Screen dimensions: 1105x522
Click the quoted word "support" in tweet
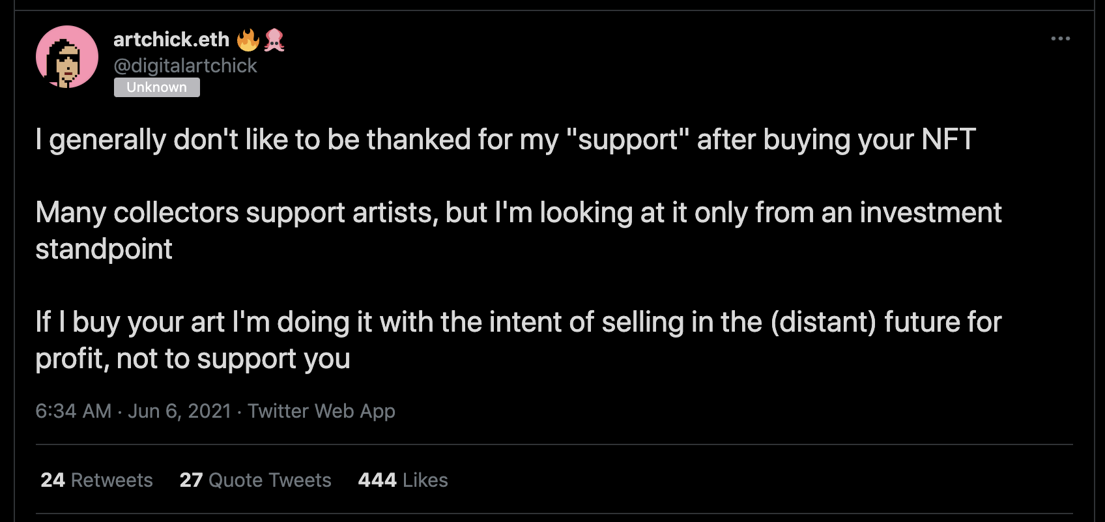[627, 139]
